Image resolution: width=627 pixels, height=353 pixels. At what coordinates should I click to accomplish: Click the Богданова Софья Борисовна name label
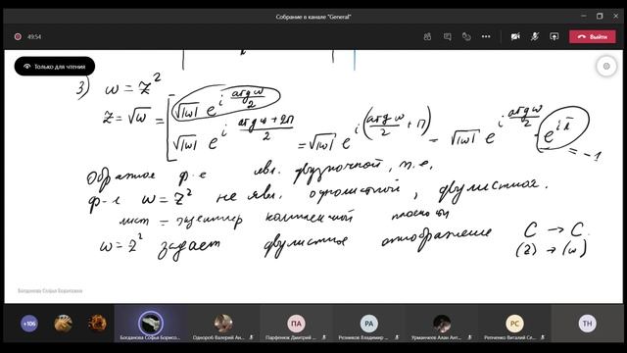click(50, 291)
